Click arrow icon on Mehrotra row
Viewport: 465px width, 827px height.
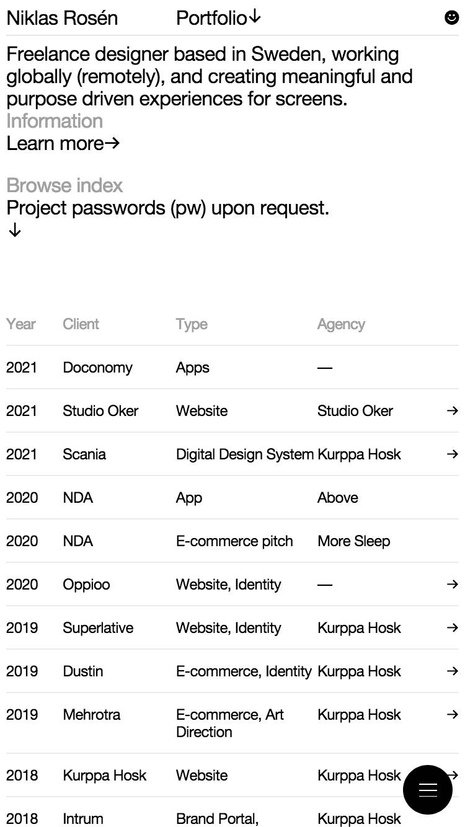pos(453,714)
